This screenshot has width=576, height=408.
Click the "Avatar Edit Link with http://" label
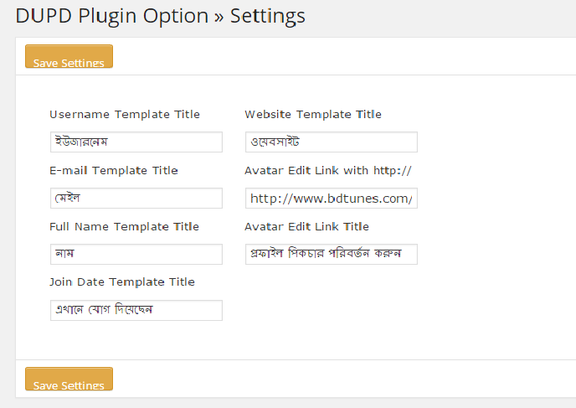328,171
